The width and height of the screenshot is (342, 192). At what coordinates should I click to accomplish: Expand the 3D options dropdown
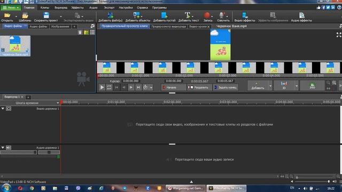[297, 86]
